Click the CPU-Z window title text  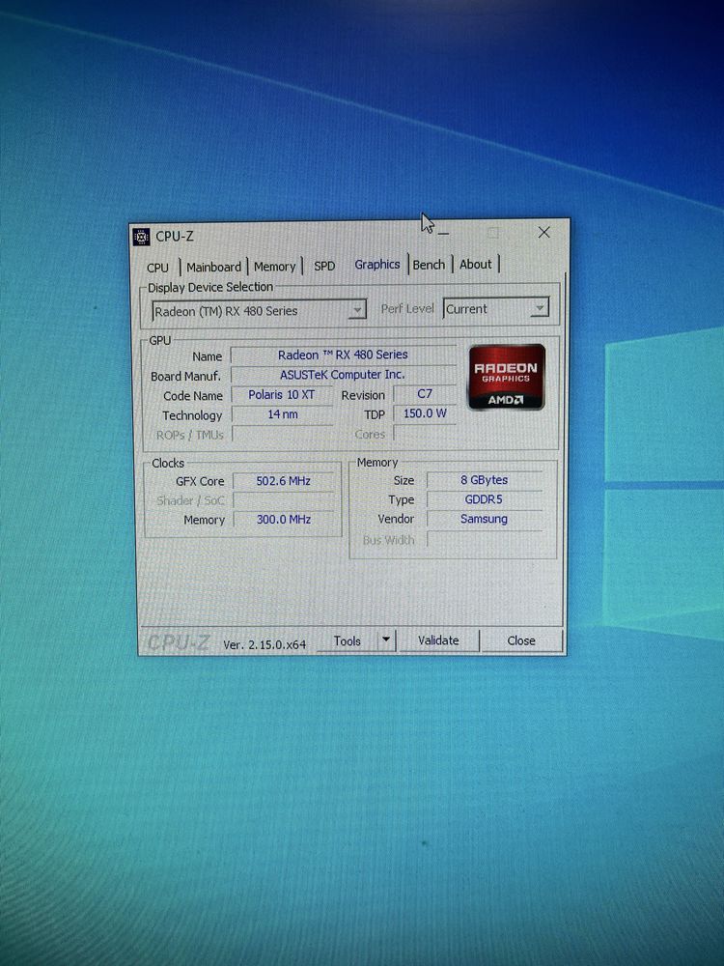[174, 236]
